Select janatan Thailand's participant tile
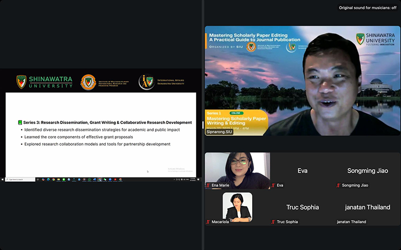The height and width of the screenshot is (250, 401). pyautogui.click(x=368, y=207)
